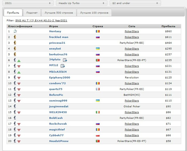Viewport: 187px width, 151px height.
Task: Click the Global Poker network text
Action: click(x=132, y=107)
